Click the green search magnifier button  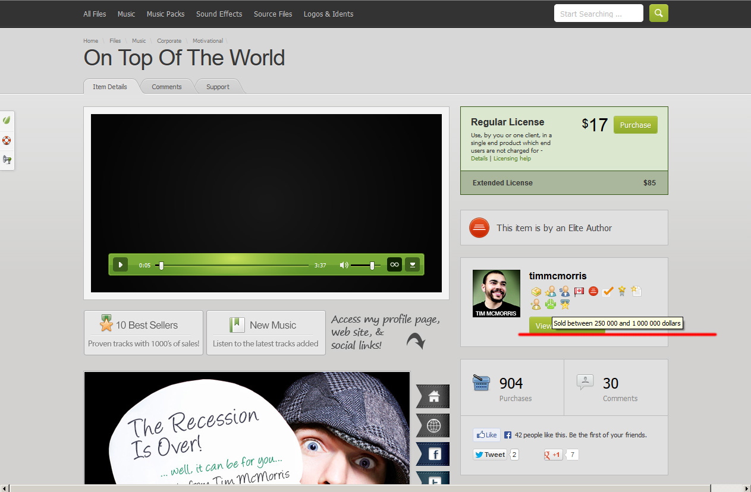click(658, 13)
